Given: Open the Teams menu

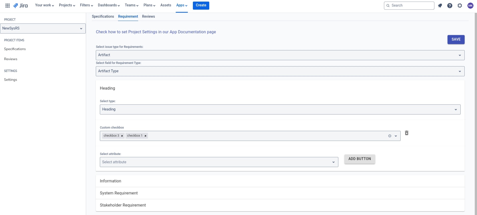Looking at the screenshot, I should [132, 5].
